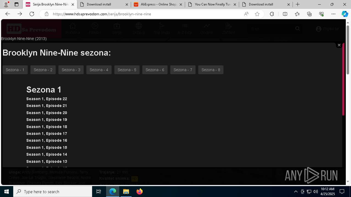
Task: Switch to last Download install tab
Action: click(266, 4)
